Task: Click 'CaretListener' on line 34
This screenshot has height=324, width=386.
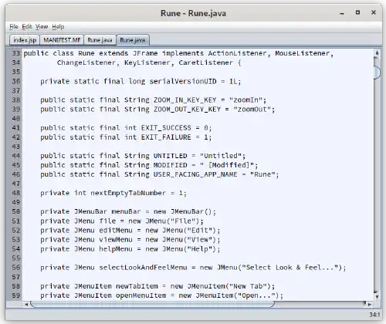Action: click(x=206, y=62)
